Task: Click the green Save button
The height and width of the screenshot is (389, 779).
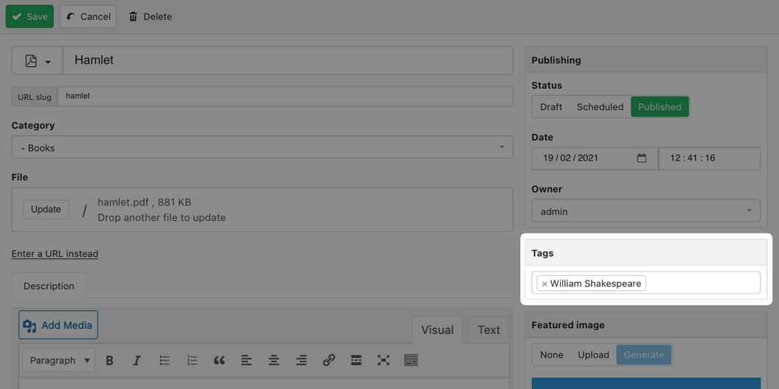Action: (29, 16)
